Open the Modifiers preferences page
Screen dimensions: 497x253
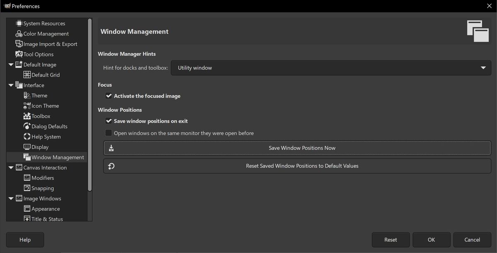pyautogui.click(x=27, y=178)
